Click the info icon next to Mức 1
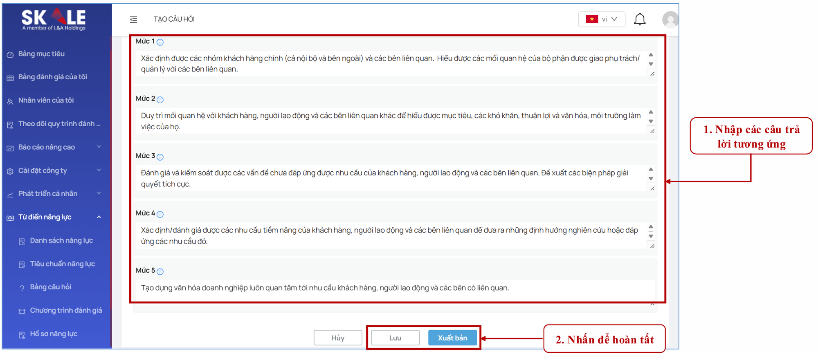 point(160,42)
